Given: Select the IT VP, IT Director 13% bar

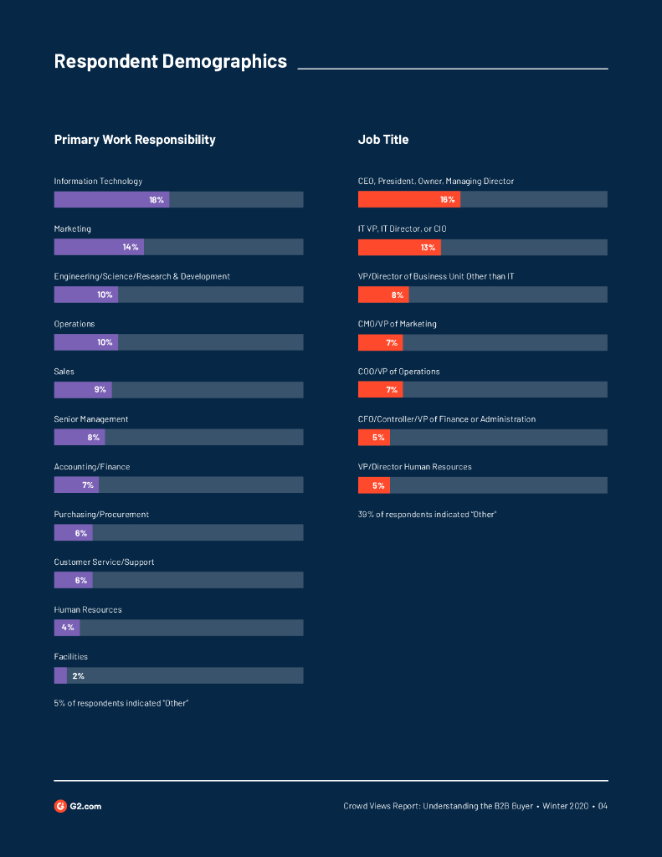Looking at the screenshot, I should coord(399,247).
